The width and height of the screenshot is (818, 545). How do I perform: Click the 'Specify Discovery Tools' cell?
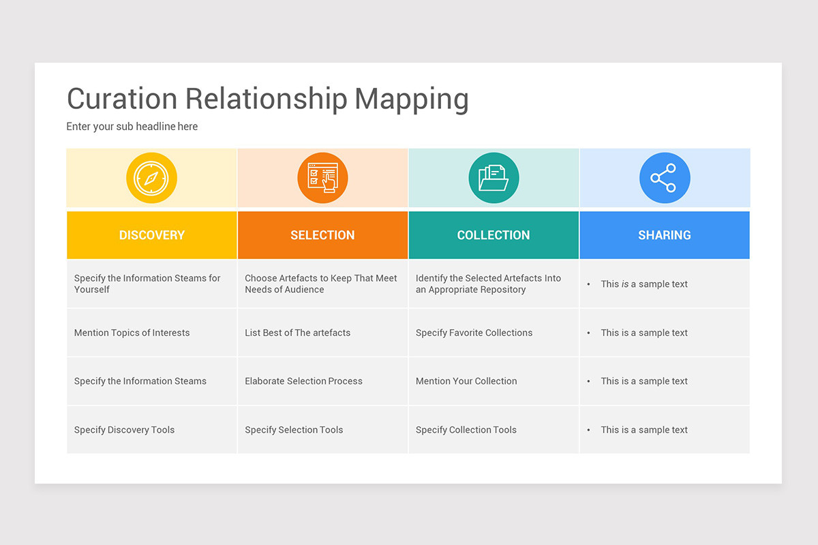[x=124, y=429]
